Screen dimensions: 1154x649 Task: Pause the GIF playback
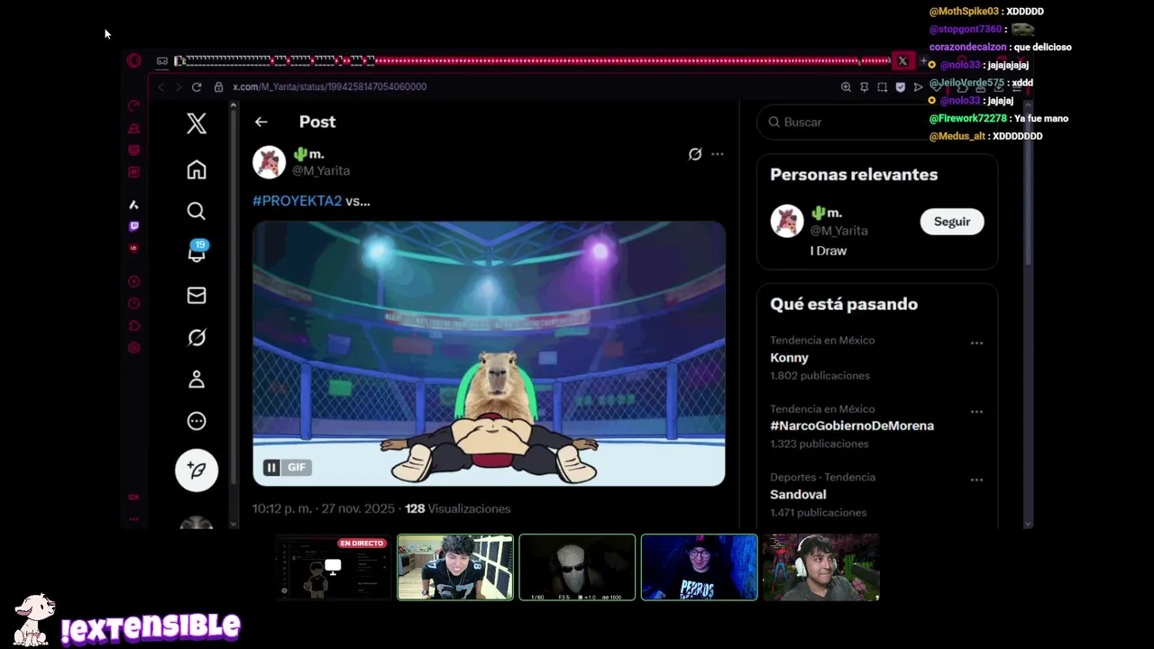pos(271,467)
